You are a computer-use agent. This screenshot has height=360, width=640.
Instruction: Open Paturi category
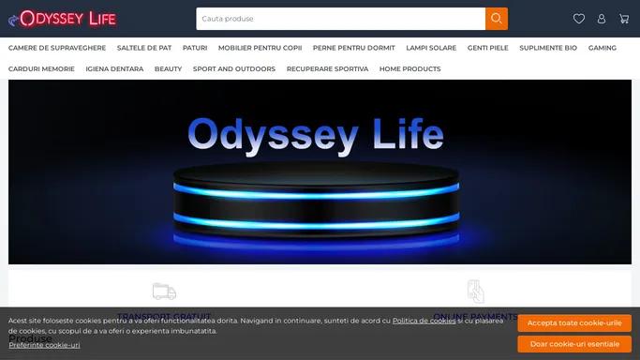point(195,48)
